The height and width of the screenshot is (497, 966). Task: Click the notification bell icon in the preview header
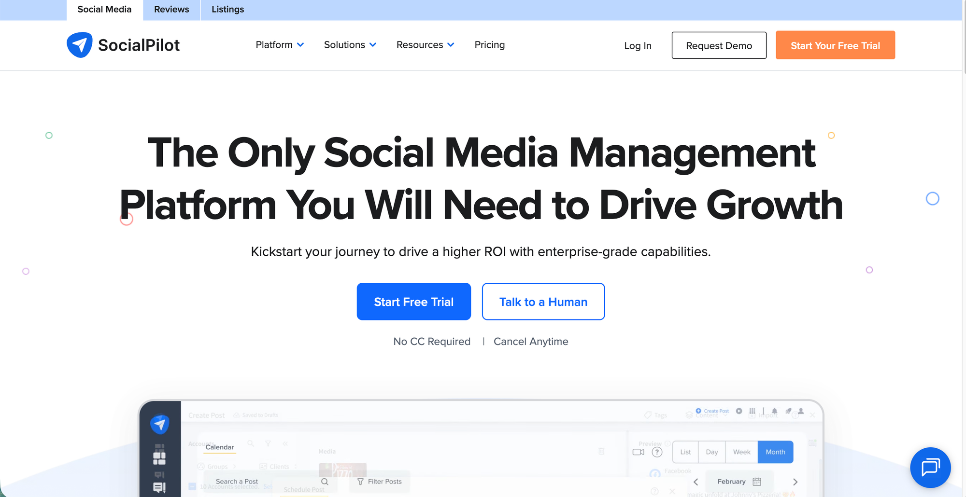tap(775, 411)
